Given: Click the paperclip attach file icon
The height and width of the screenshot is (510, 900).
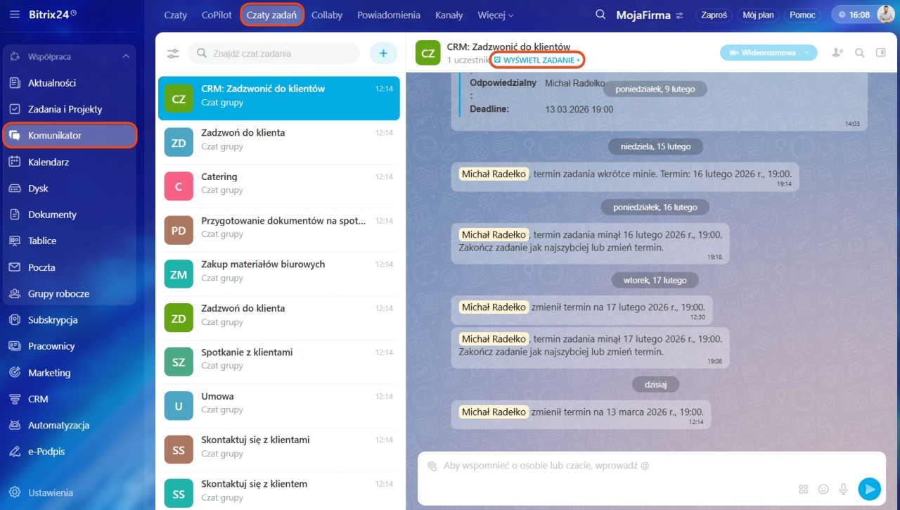Looking at the screenshot, I should point(432,466).
